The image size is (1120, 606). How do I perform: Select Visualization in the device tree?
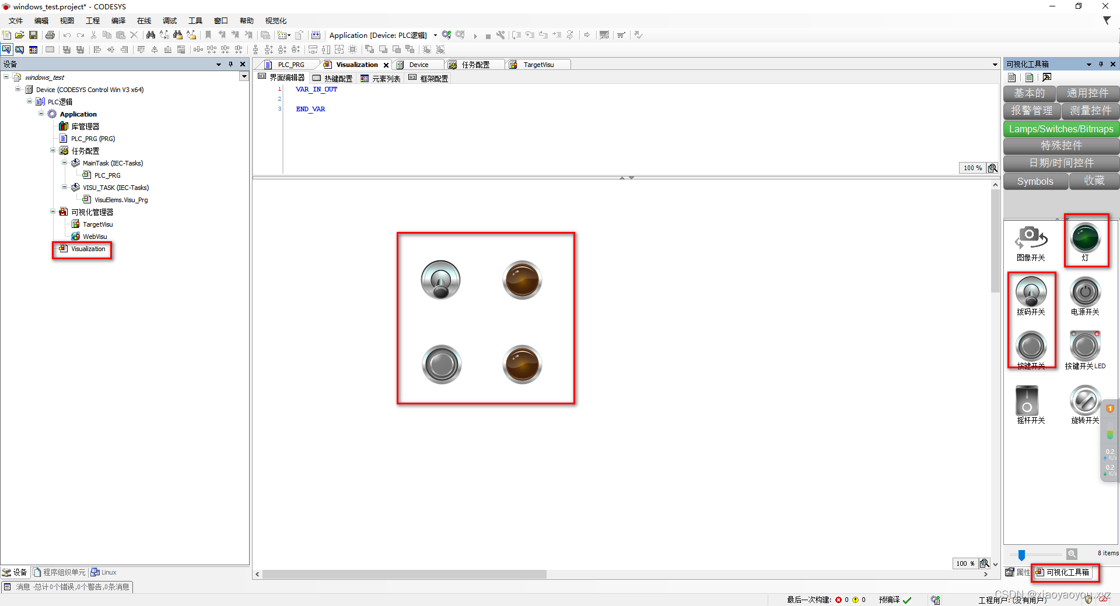[x=88, y=249]
